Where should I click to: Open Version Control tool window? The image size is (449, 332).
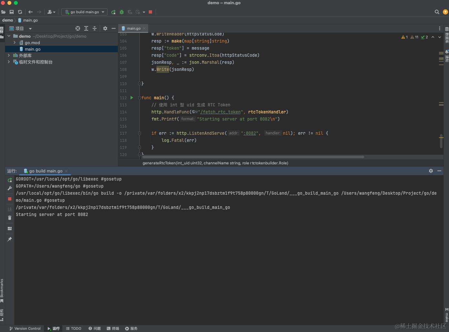click(x=25, y=328)
